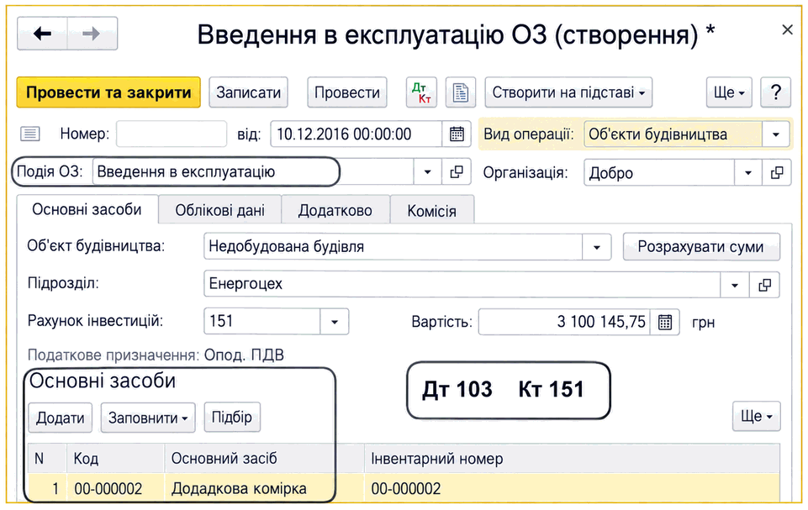This screenshot has height=510, width=808.
Task: Click the Підбір button
Action: [232, 417]
